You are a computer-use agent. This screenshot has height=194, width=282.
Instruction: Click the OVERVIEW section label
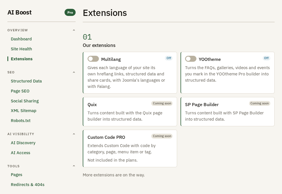pyautogui.click(x=18, y=30)
